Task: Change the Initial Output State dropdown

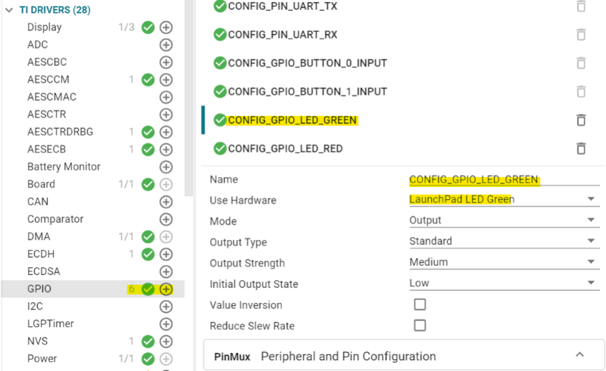Action: 501,283
